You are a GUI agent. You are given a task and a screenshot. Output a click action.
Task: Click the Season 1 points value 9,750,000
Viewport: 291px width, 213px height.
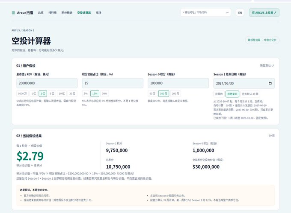(x=117, y=150)
